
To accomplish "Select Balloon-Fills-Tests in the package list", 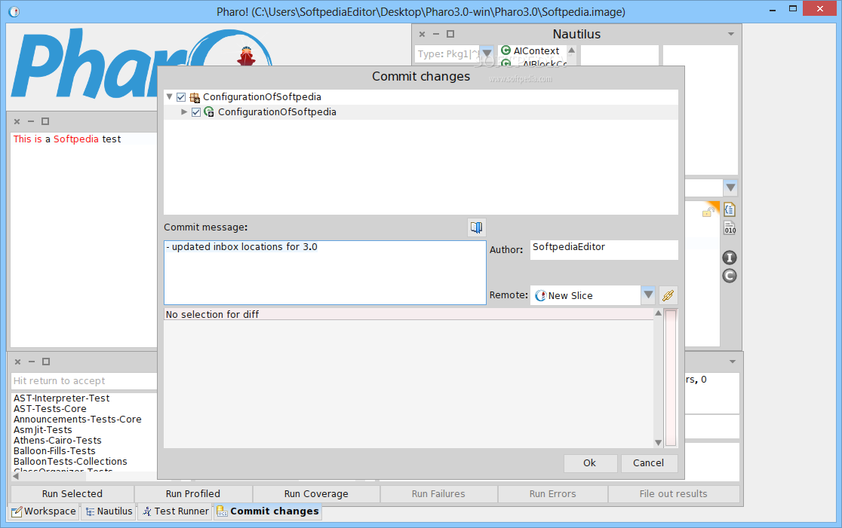I will click(54, 451).
